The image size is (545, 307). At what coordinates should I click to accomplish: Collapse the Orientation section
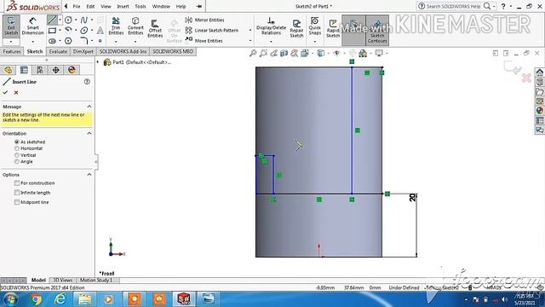[x=89, y=133]
